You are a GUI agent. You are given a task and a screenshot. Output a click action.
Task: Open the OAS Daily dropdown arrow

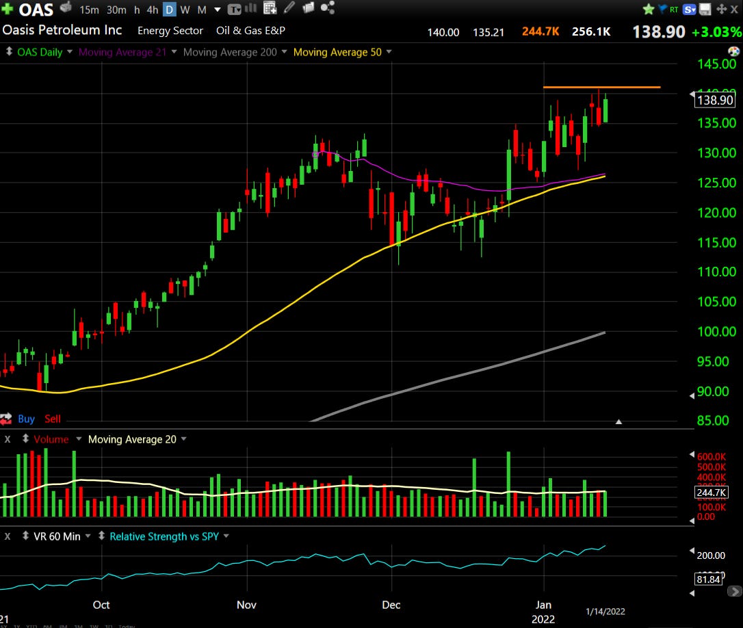[70, 51]
